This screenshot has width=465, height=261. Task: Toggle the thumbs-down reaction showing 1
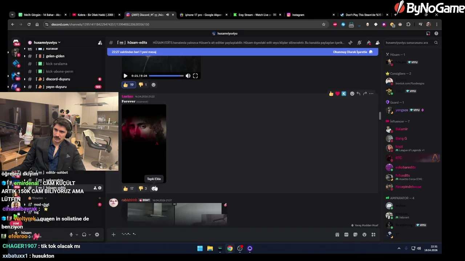[x=143, y=85]
